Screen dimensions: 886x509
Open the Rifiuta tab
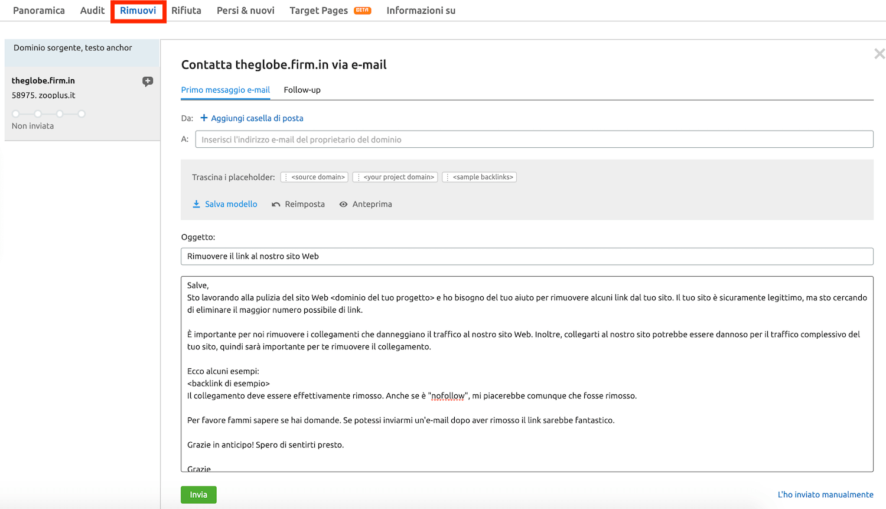click(x=186, y=11)
